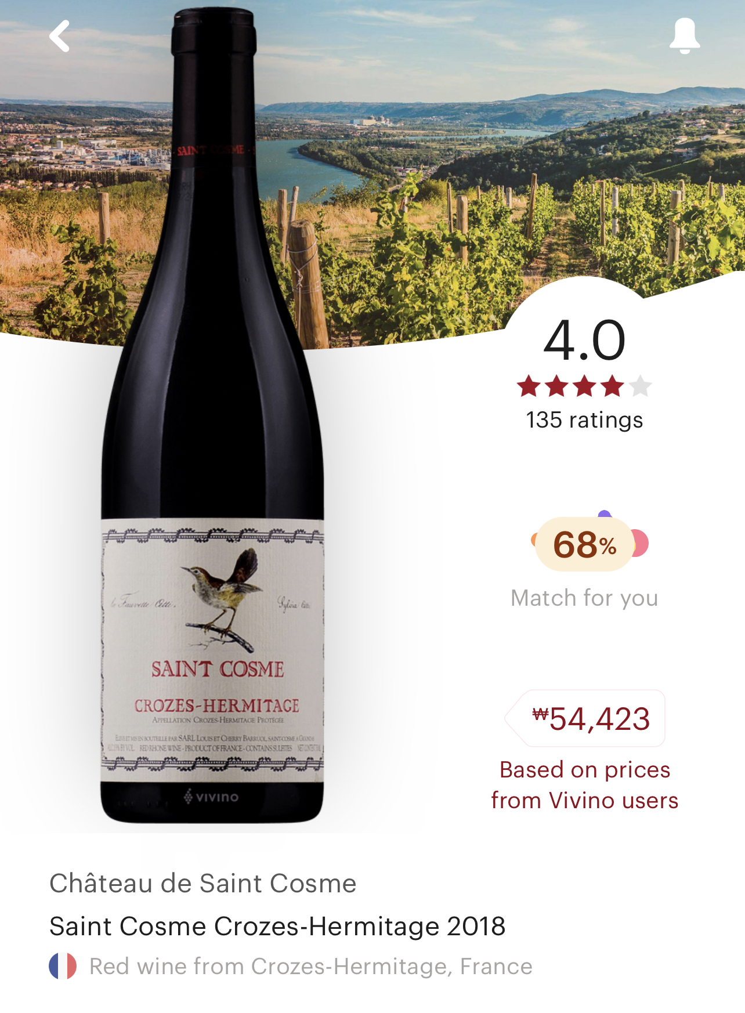
Task: Tap 'Based on prices from Vivino users'
Action: [585, 785]
